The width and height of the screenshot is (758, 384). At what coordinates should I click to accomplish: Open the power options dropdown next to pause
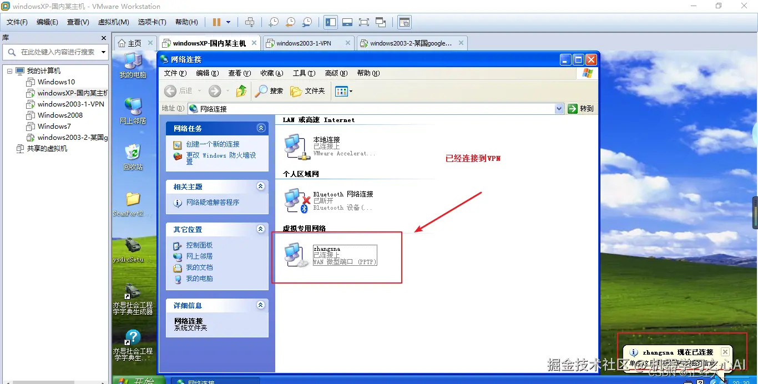coord(228,22)
